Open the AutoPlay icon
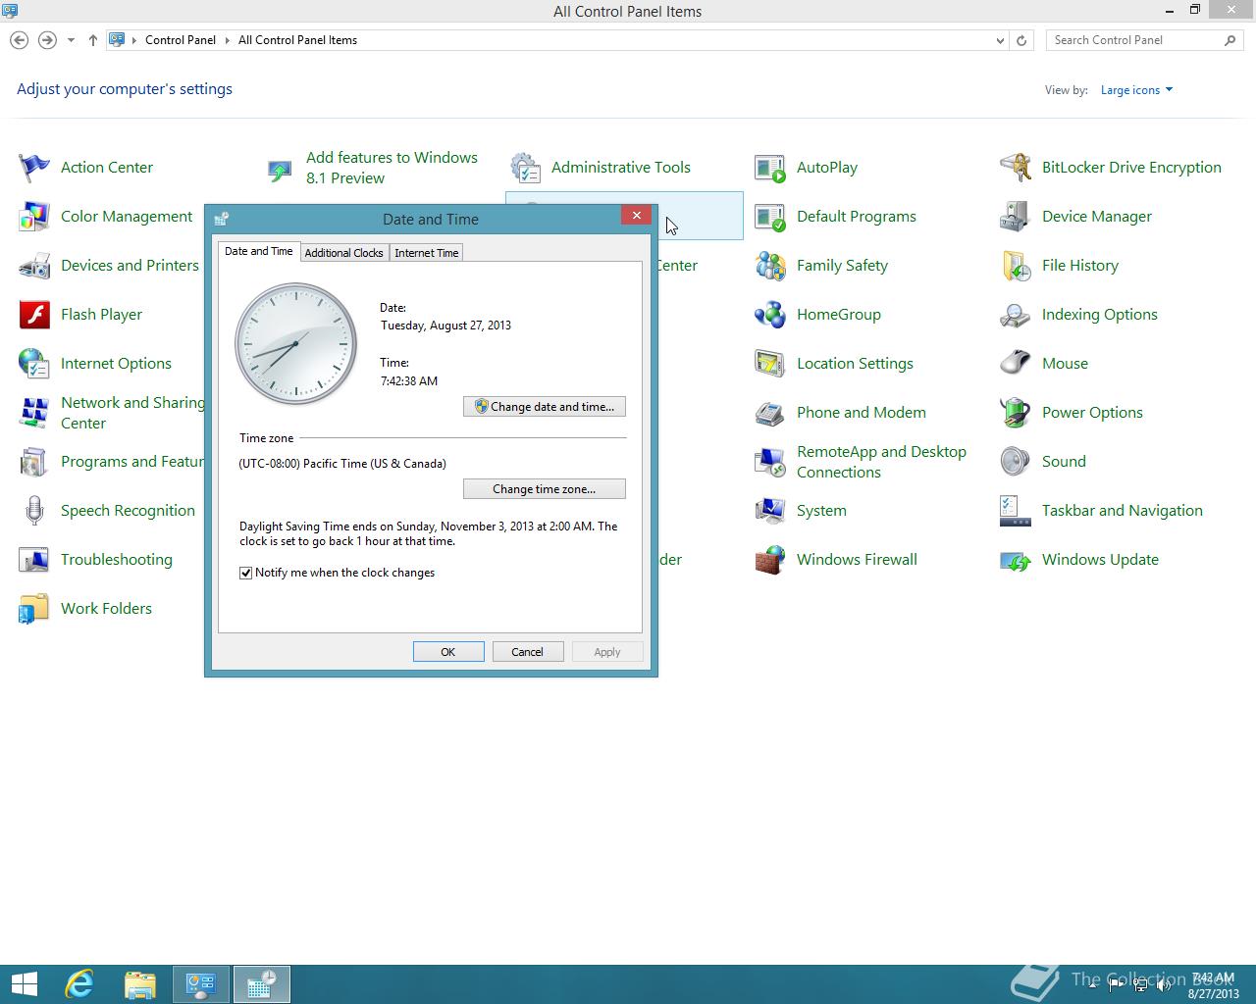The image size is (1256, 1004). click(x=770, y=168)
